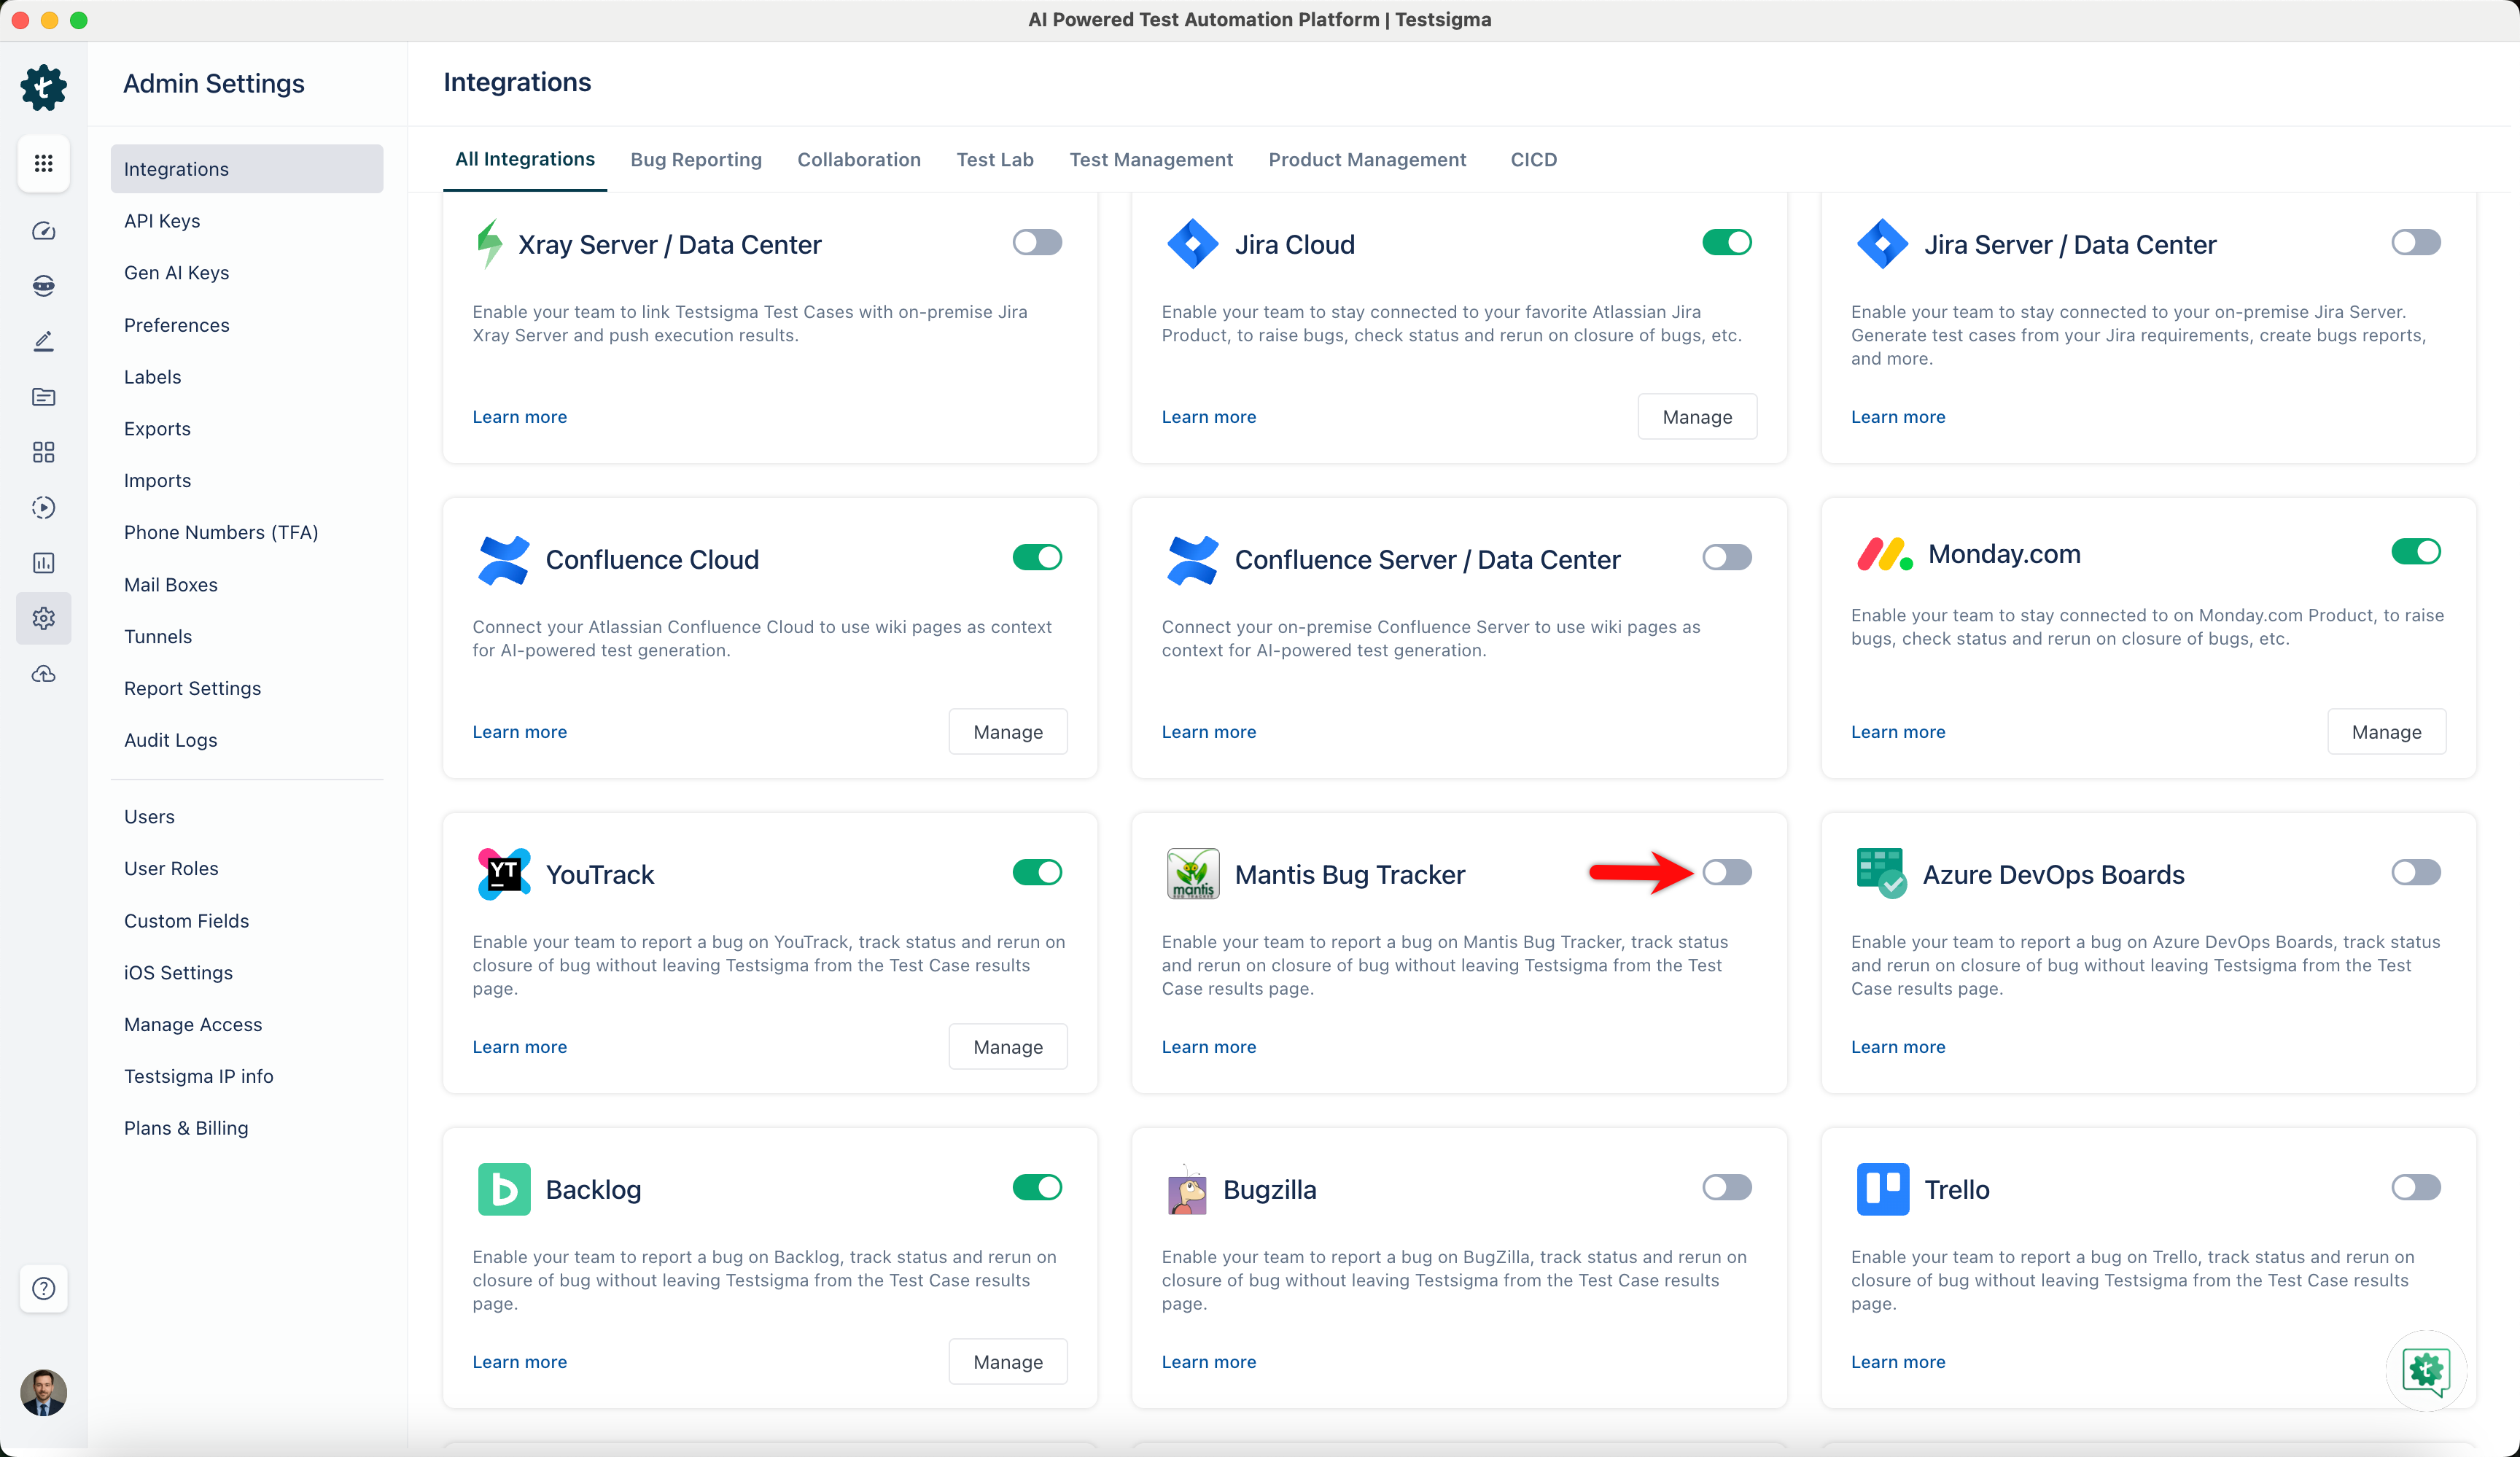Viewport: 2520px width, 1457px height.
Task: Open the run play-circle icon in sidebar
Action: pyautogui.click(x=43, y=507)
